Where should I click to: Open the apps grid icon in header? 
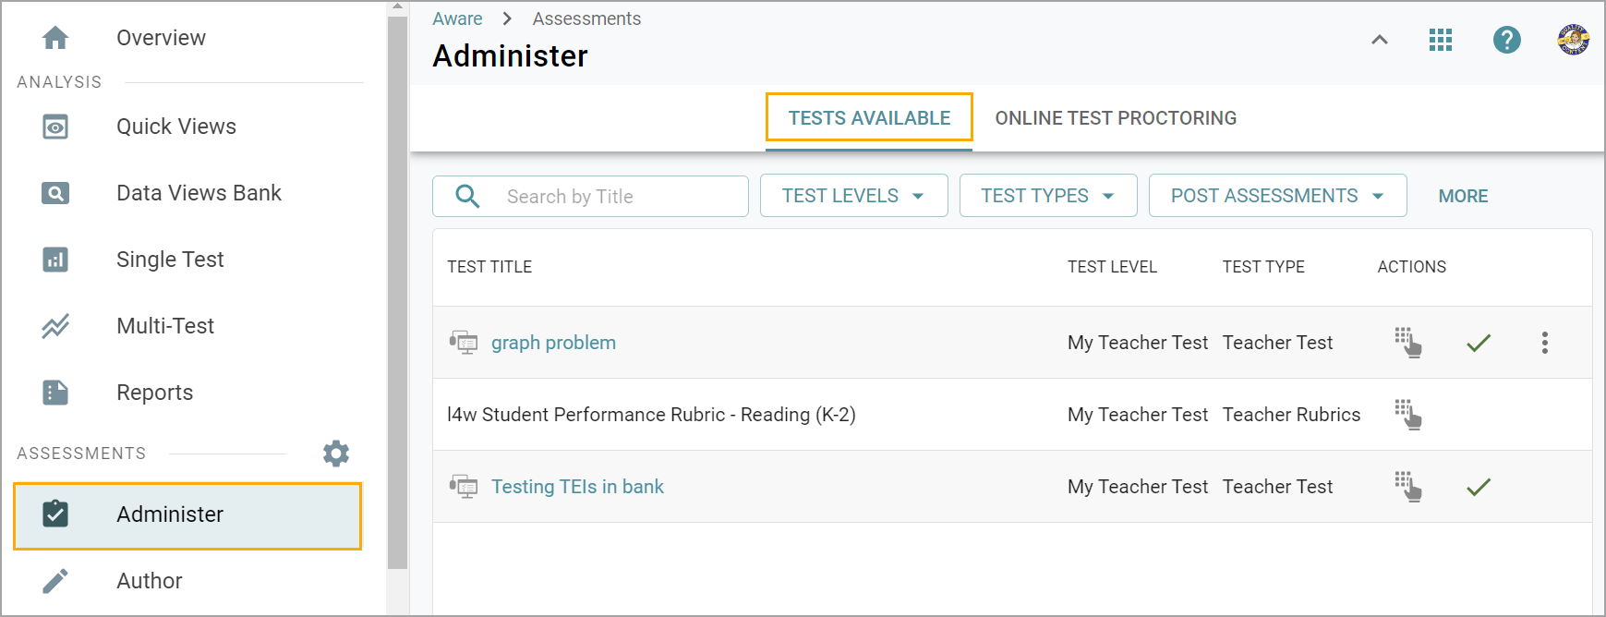(1440, 40)
